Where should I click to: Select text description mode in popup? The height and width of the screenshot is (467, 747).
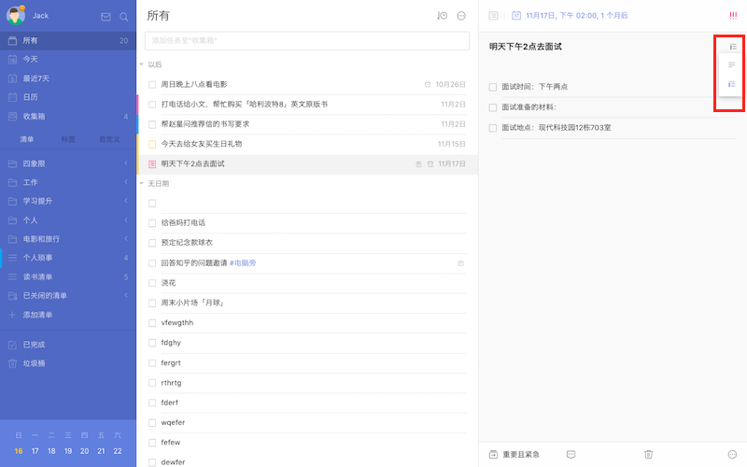pyautogui.click(x=732, y=65)
